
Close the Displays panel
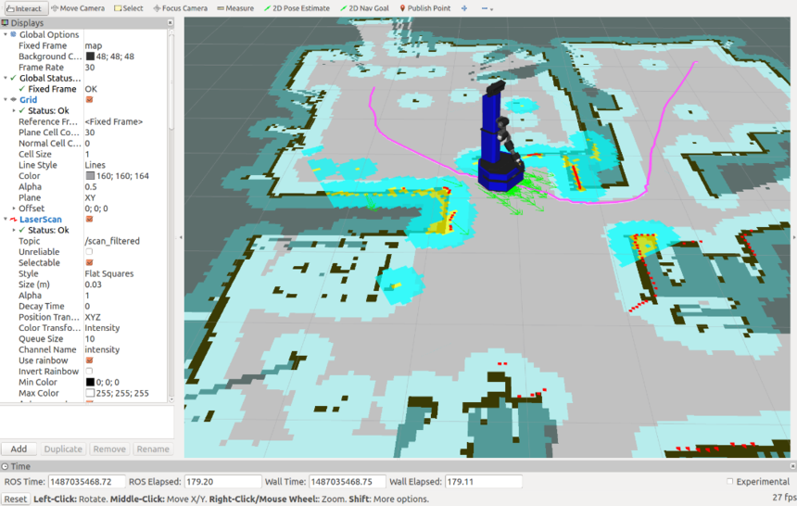point(171,23)
